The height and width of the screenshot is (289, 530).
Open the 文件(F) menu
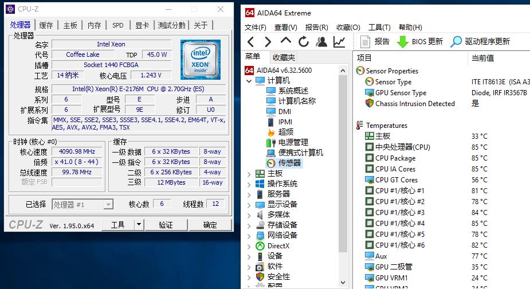point(256,28)
